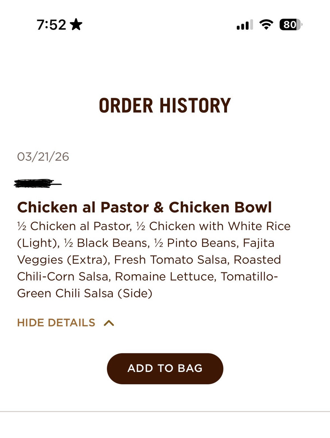Tap the Green Chili Salsa (Side) text

[x=85, y=293]
